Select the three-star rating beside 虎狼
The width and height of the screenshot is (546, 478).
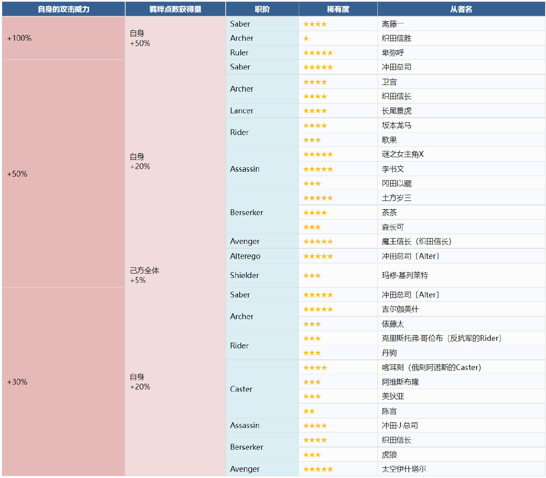tap(312, 455)
